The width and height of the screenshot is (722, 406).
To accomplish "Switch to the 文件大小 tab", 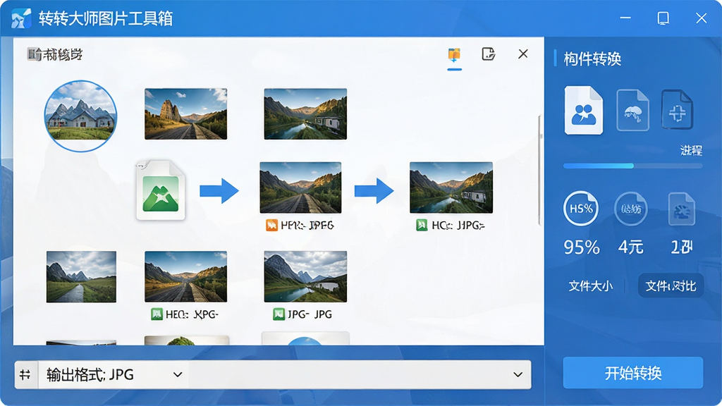I will (591, 286).
